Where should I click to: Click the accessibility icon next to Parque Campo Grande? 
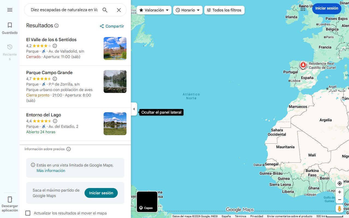pos(44,84)
